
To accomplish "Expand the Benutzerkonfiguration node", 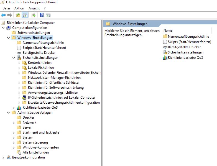I will (x=3, y=158).
